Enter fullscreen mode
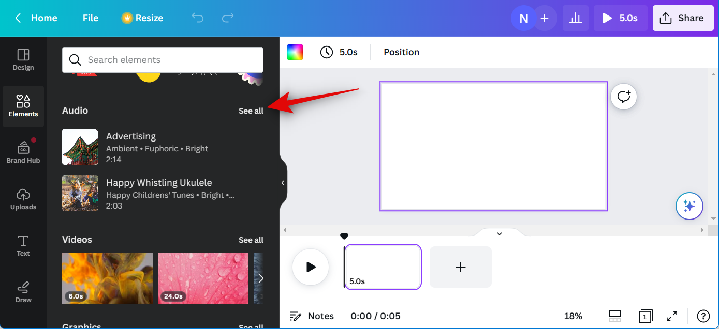This screenshot has width=719, height=329. (672, 316)
